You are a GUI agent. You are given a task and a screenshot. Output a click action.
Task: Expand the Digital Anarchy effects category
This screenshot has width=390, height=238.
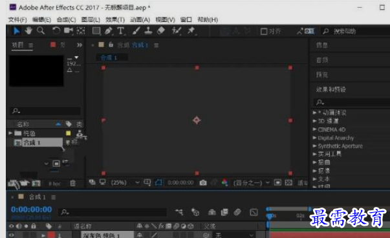click(x=314, y=138)
